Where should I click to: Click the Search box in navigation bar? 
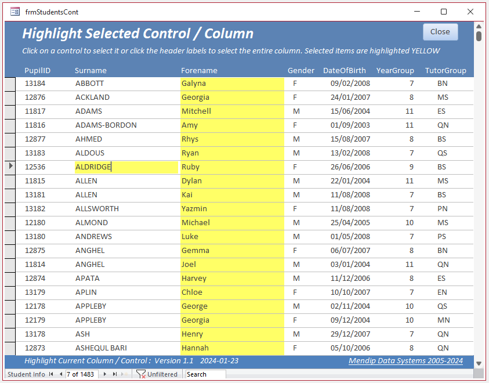click(205, 374)
